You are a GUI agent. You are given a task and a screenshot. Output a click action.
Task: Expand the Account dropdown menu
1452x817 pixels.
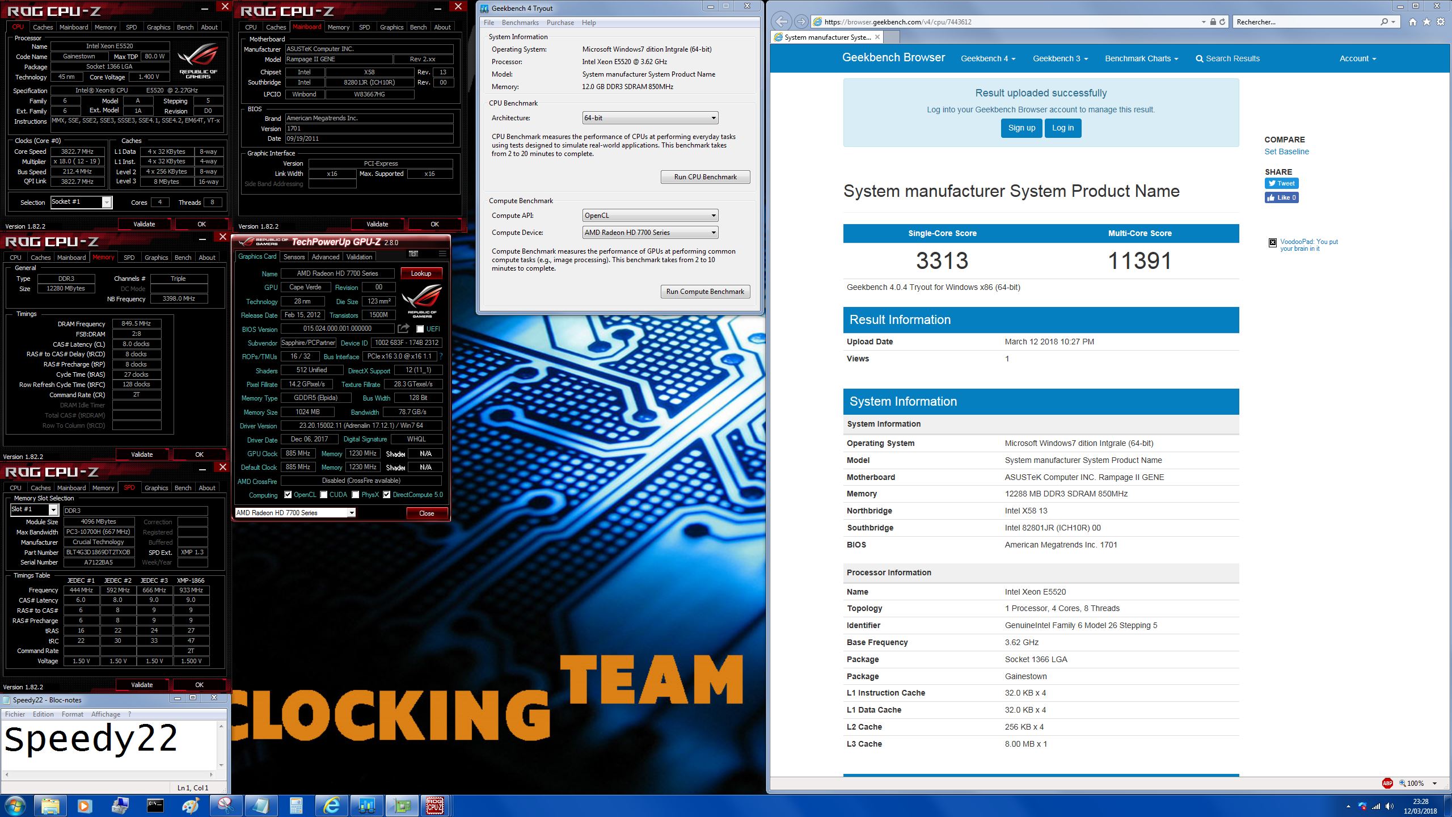[1357, 58]
